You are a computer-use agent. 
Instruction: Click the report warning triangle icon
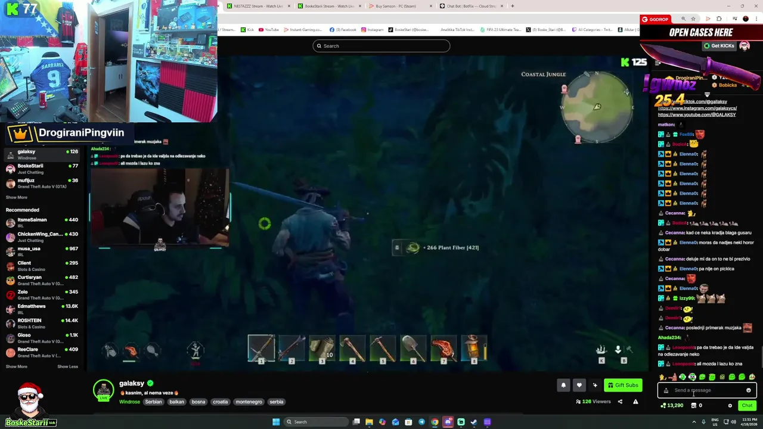[x=635, y=402]
